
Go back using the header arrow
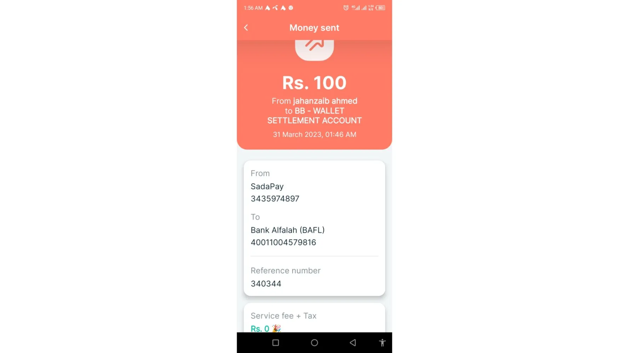tap(246, 28)
